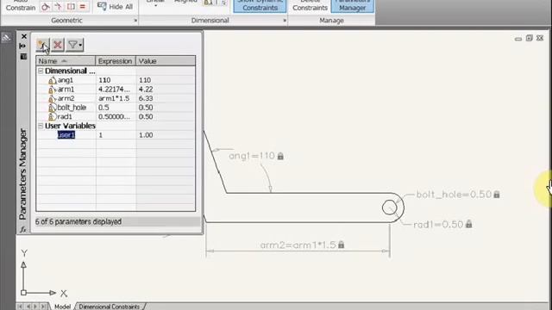The height and width of the screenshot is (310, 552).
Task: Close the Parameters Manager palette
Action: pos(24,36)
